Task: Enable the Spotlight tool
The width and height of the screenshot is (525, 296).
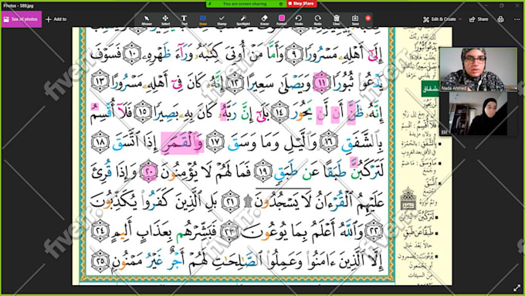Action: [x=243, y=20]
